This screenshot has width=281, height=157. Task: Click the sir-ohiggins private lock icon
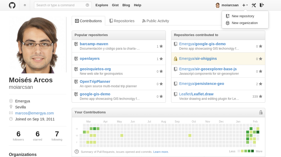tap(176, 59)
